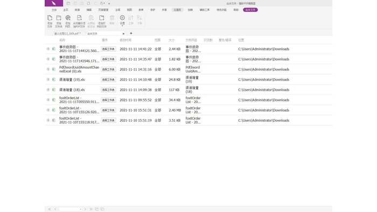Switch to the 主页 (Home) tab
The width and height of the screenshot is (377, 212).
coord(66,10)
